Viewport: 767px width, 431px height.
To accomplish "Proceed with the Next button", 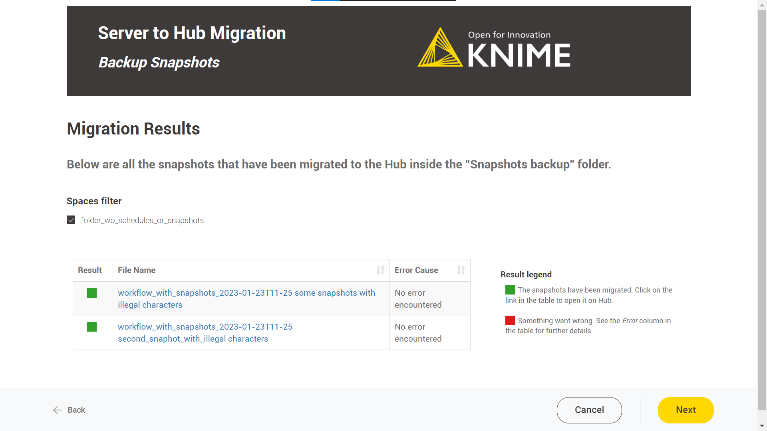I will click(686, 410).
